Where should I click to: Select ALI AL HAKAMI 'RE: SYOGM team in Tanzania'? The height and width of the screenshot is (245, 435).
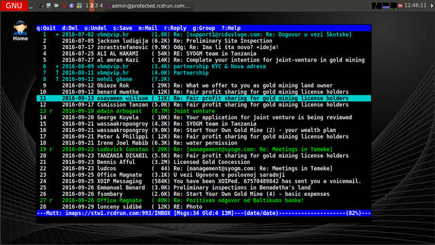(204, 54)
